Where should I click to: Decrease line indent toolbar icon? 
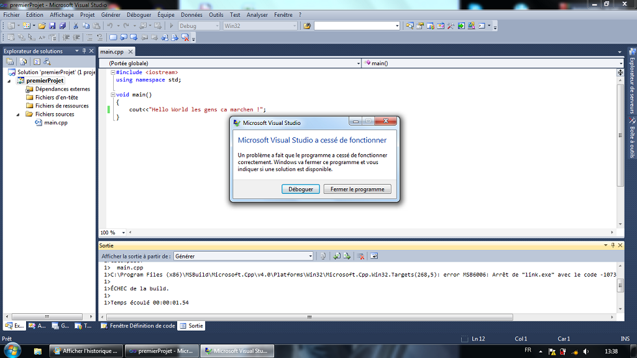[x=66, y=37]
